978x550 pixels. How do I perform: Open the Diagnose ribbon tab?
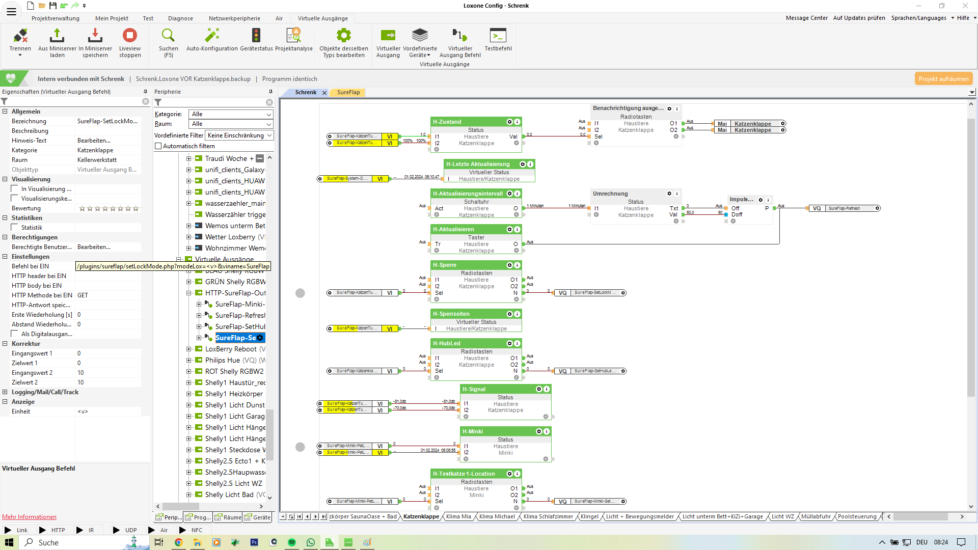pyautogui.click(x=180, y=18)
